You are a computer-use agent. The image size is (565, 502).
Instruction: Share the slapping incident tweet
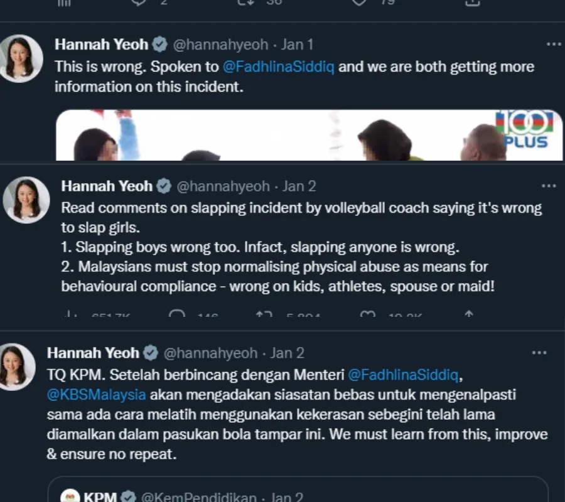click(468, 316)
